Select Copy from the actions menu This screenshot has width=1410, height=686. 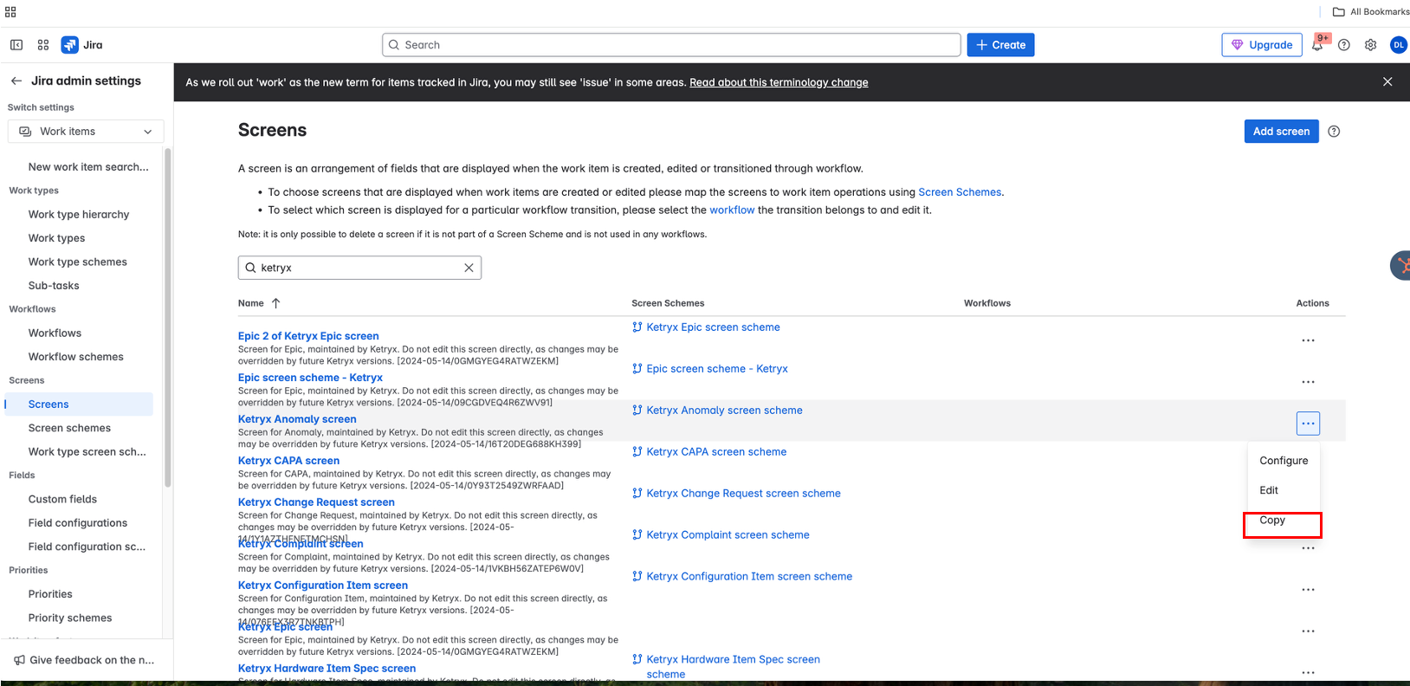click(1284, 521)
